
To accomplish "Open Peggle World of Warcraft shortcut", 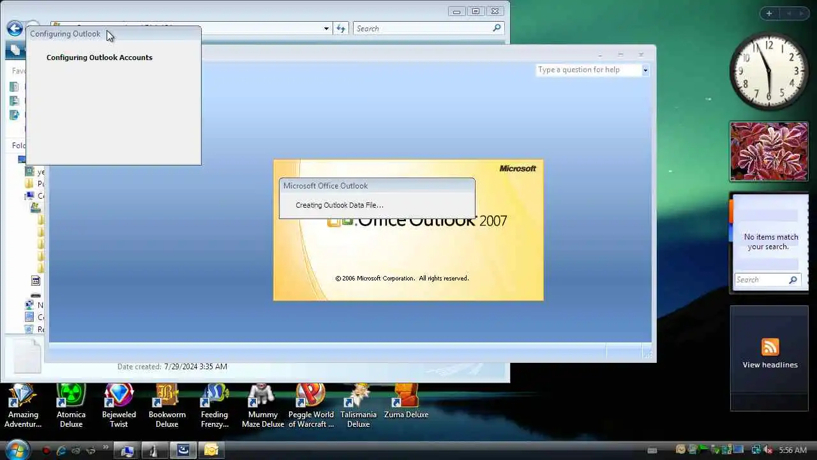I will point(311,406).
